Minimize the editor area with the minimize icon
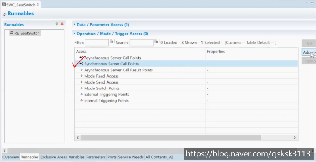Viewport: 316px width, 162px height. [x=307, y=3]
